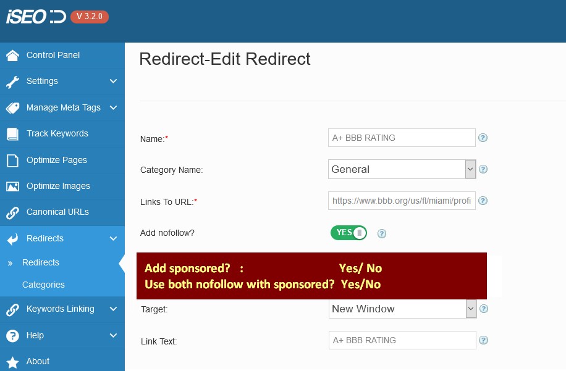The height and width of the screenshot is (371, 566).
Task: Click the Track Keywords book icon
Action: pos(12,134)
